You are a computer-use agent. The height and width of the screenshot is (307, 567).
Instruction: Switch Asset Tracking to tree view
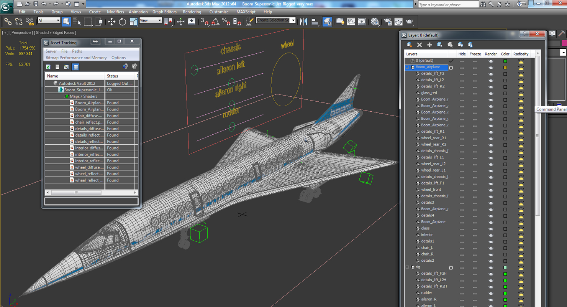click(x=66, y=67)
